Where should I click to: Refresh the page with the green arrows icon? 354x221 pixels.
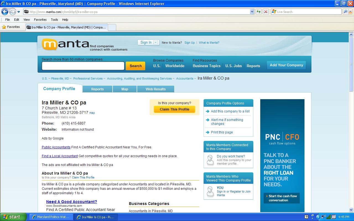point(258,12)
